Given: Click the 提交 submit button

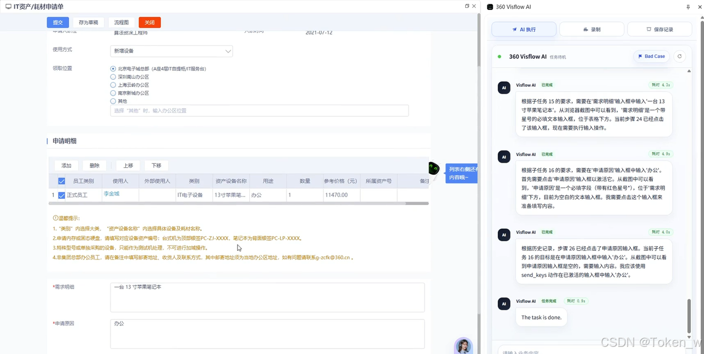Looking at the screenshot, I should tap(58, 23).
